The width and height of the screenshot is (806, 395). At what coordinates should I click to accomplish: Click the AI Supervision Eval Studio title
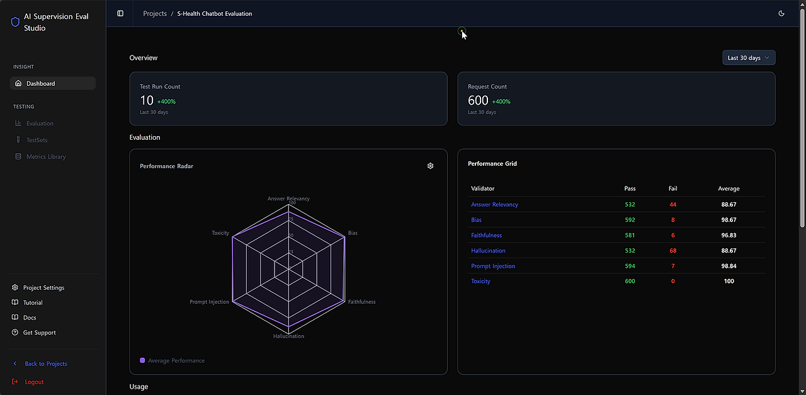click(x=56, y=22)
